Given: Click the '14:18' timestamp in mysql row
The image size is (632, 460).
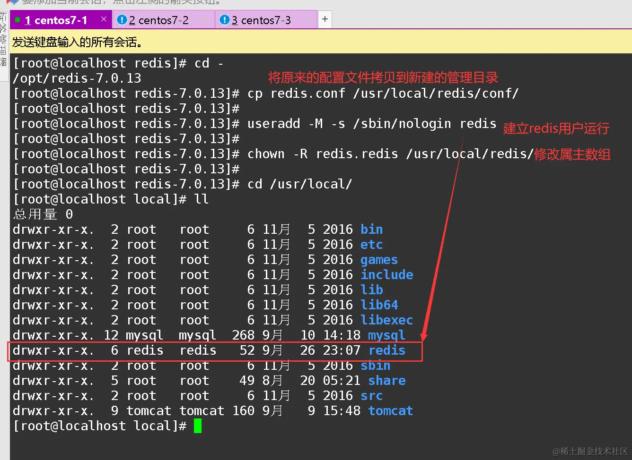Looking at the screenshot, I should 342,335.
